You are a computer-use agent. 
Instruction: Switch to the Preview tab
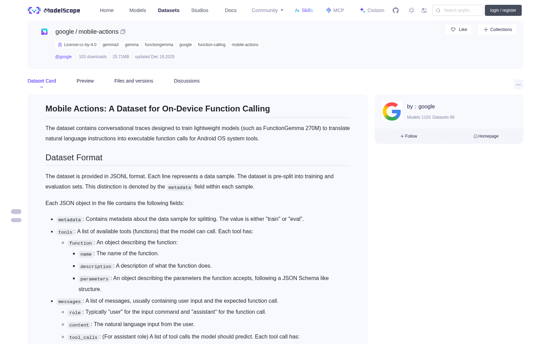[85, 81]
